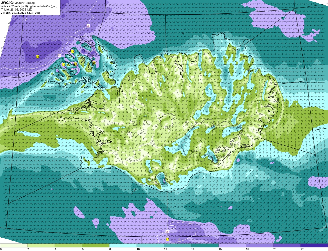328x251 pixels.
Task: Click the "20" scale label
Action: click(275, 249)
